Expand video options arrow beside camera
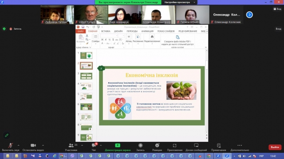This screenshot has width=284, height=159. pos(43,145)
